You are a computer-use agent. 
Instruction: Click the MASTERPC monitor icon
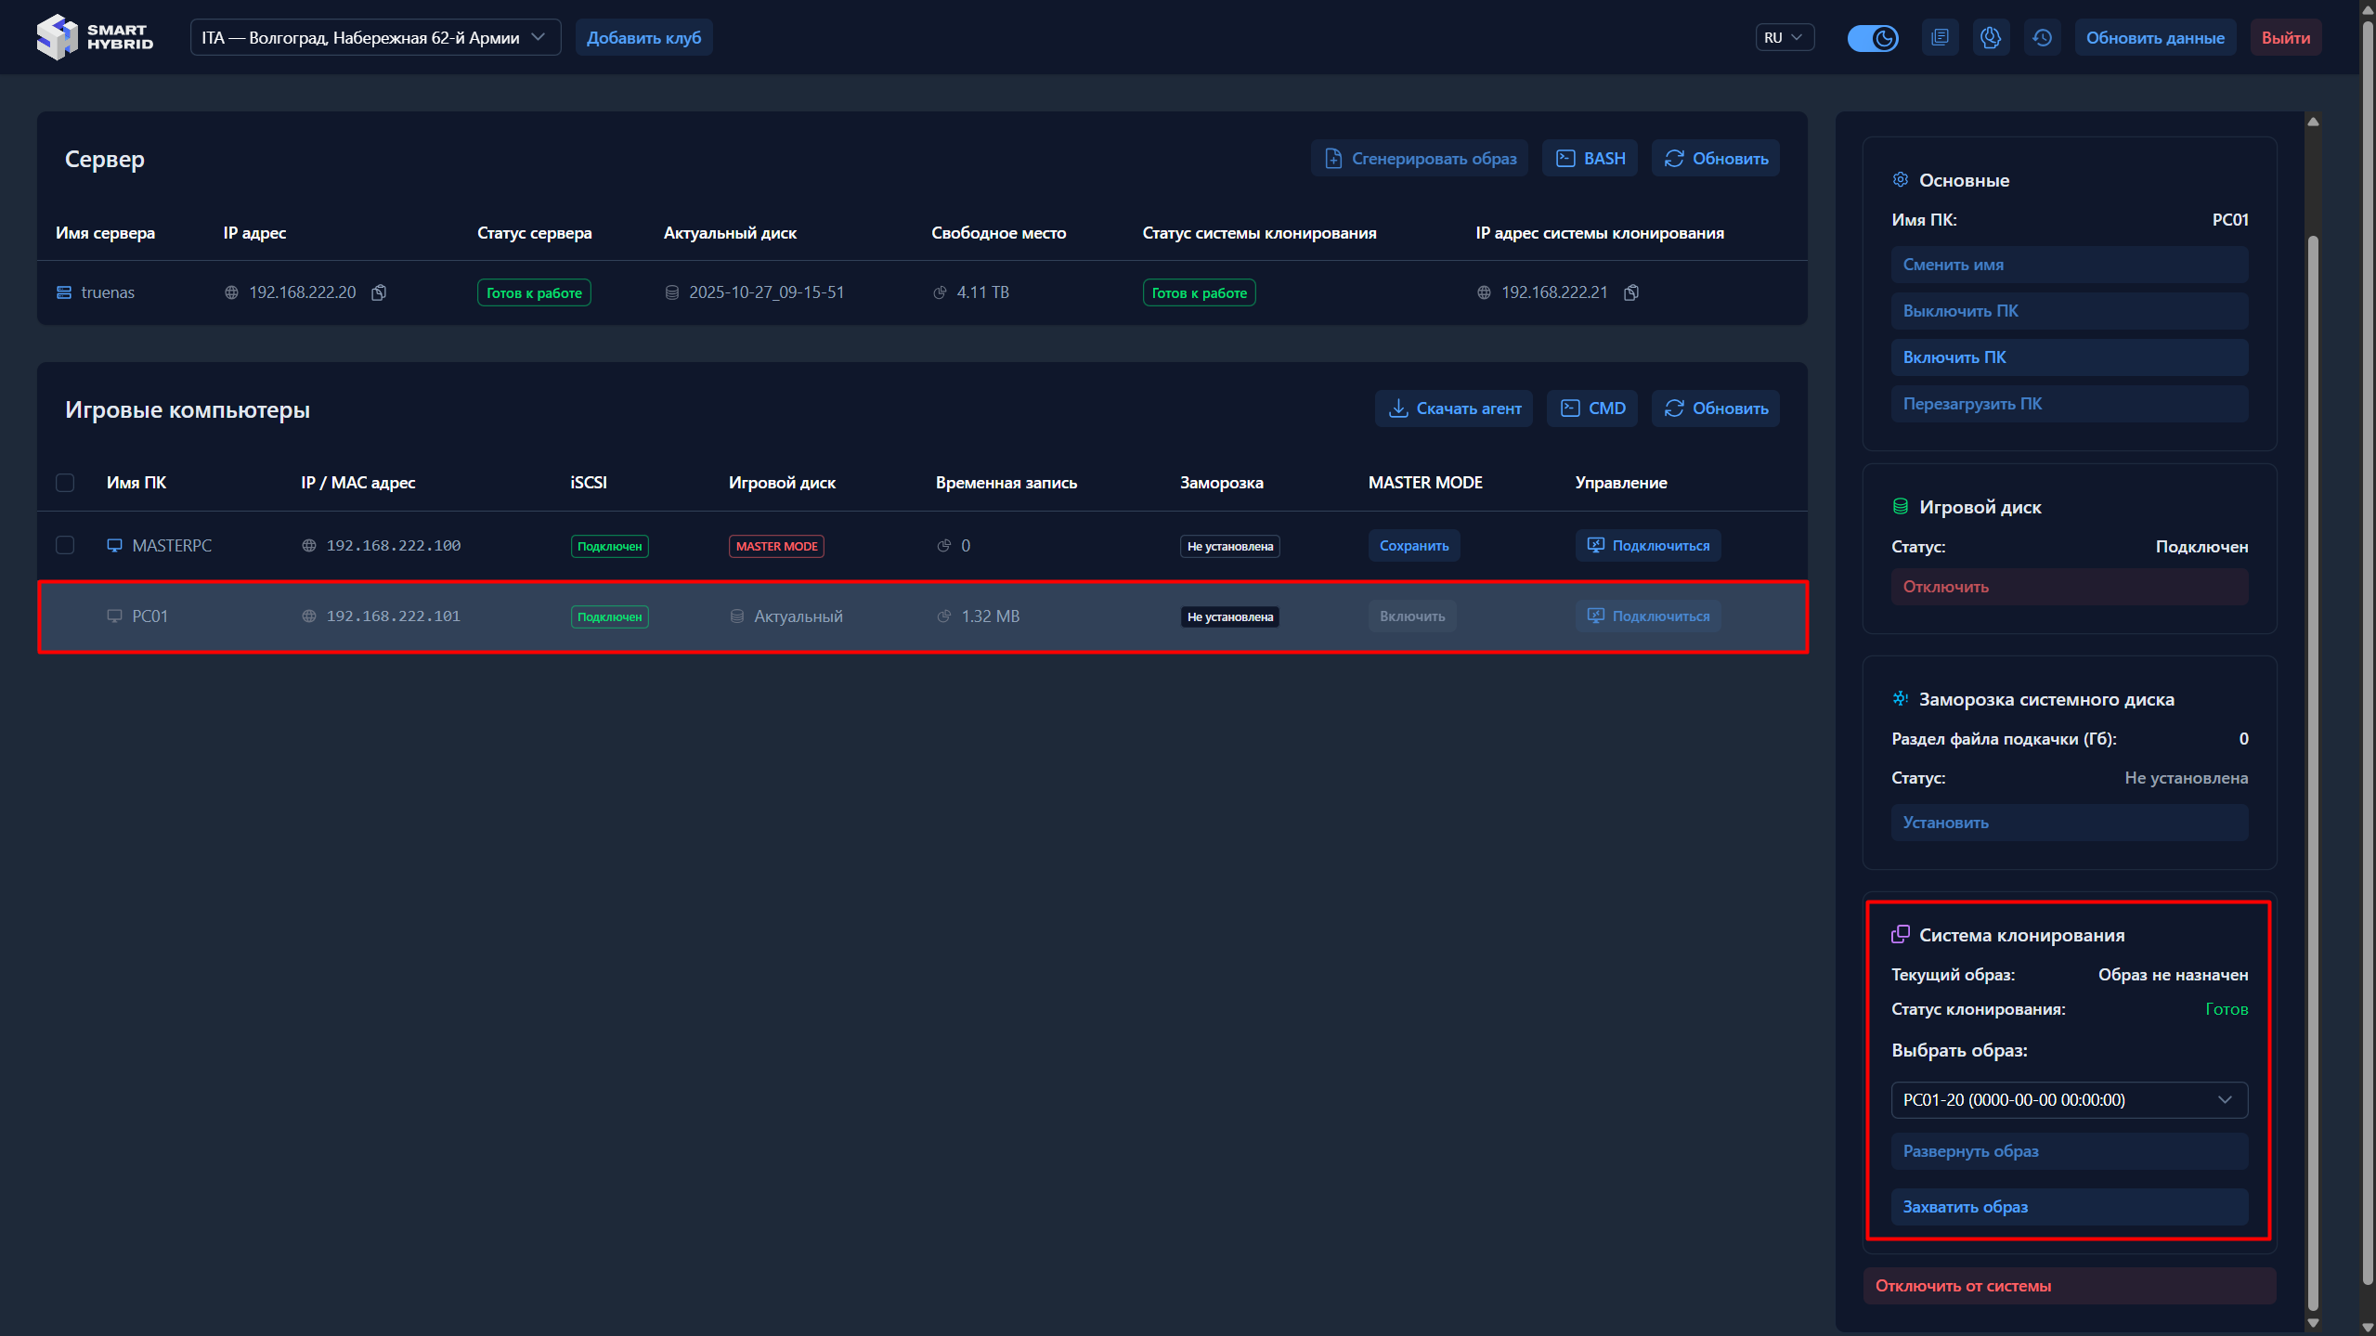pyautogui.click(x=114, y=546)
